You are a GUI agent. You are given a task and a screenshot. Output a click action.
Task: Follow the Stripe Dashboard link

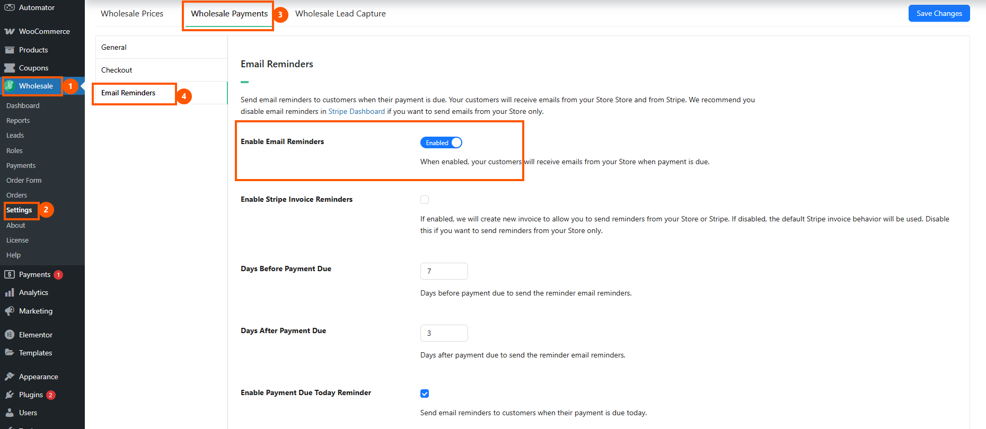click(356, 111)
